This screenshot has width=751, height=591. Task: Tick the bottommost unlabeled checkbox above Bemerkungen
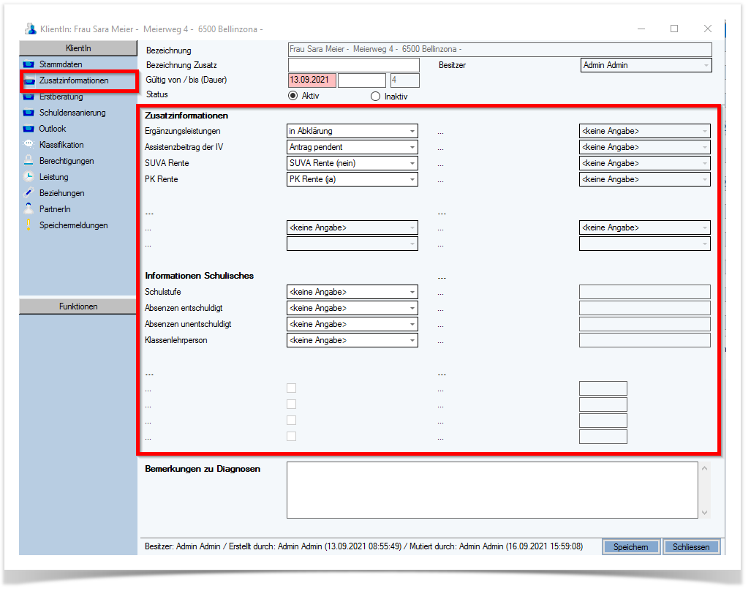point(291,437)
